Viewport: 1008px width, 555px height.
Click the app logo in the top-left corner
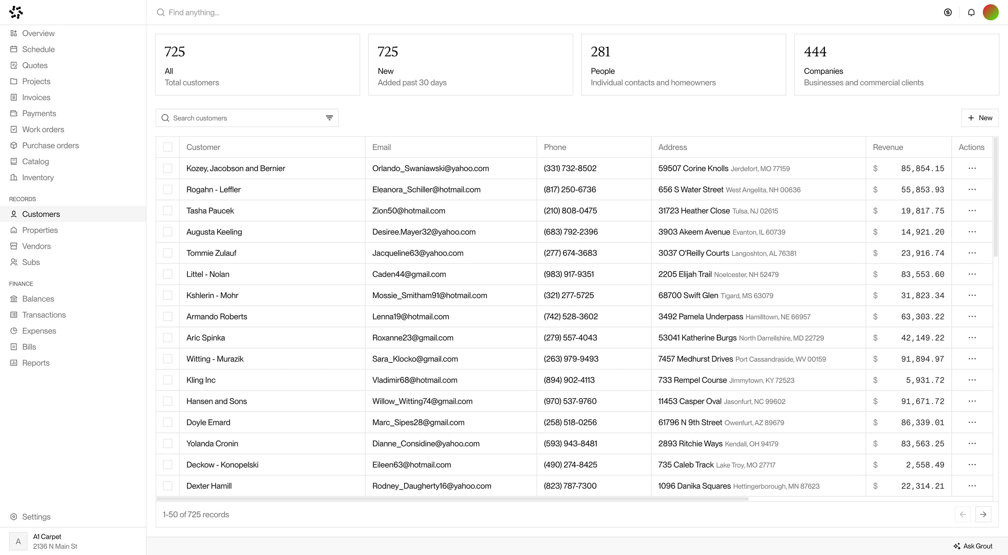(x=16, y=12)
